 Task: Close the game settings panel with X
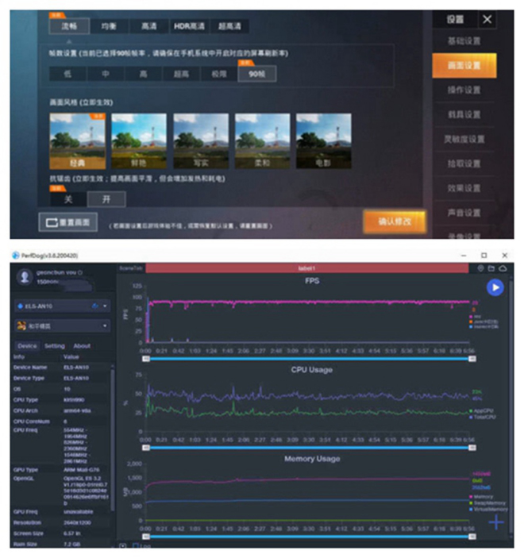tap(487, 19)
